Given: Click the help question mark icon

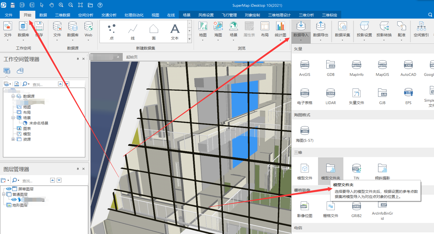Looking at the screenshot, I should pos(100,5).
